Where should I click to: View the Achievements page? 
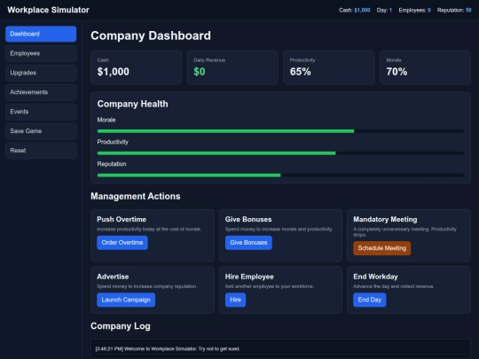pos(41,92)
